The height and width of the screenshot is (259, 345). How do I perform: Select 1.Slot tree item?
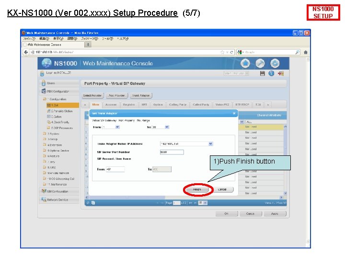tap(62, 105)
